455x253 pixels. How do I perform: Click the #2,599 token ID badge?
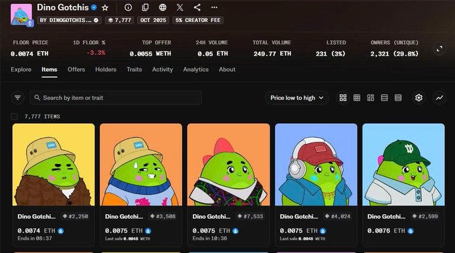point(426,216)
